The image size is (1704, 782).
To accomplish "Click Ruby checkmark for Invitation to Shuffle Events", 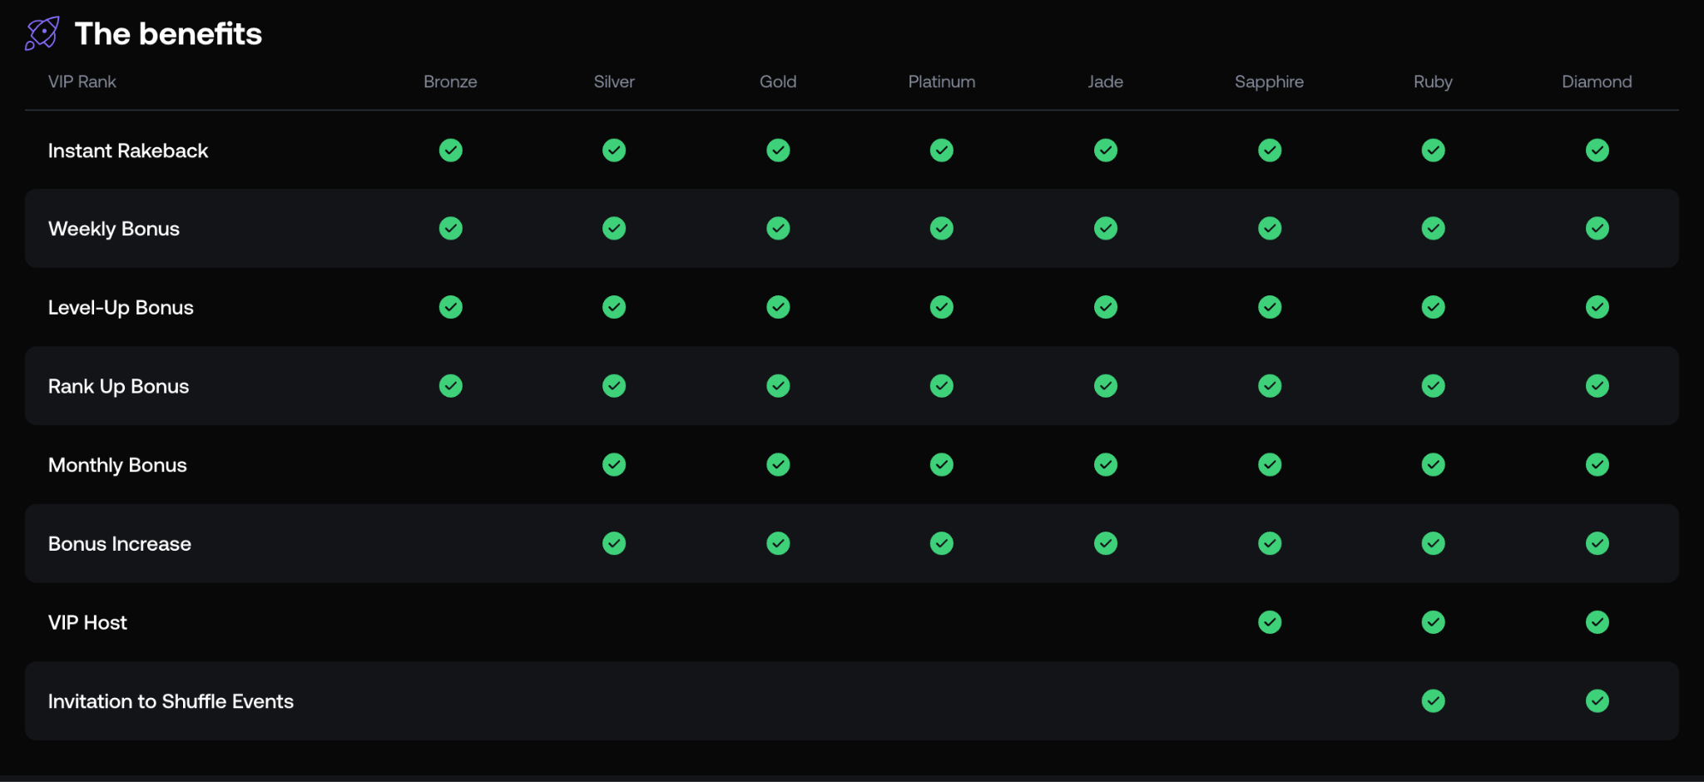I will (1433, 701).
